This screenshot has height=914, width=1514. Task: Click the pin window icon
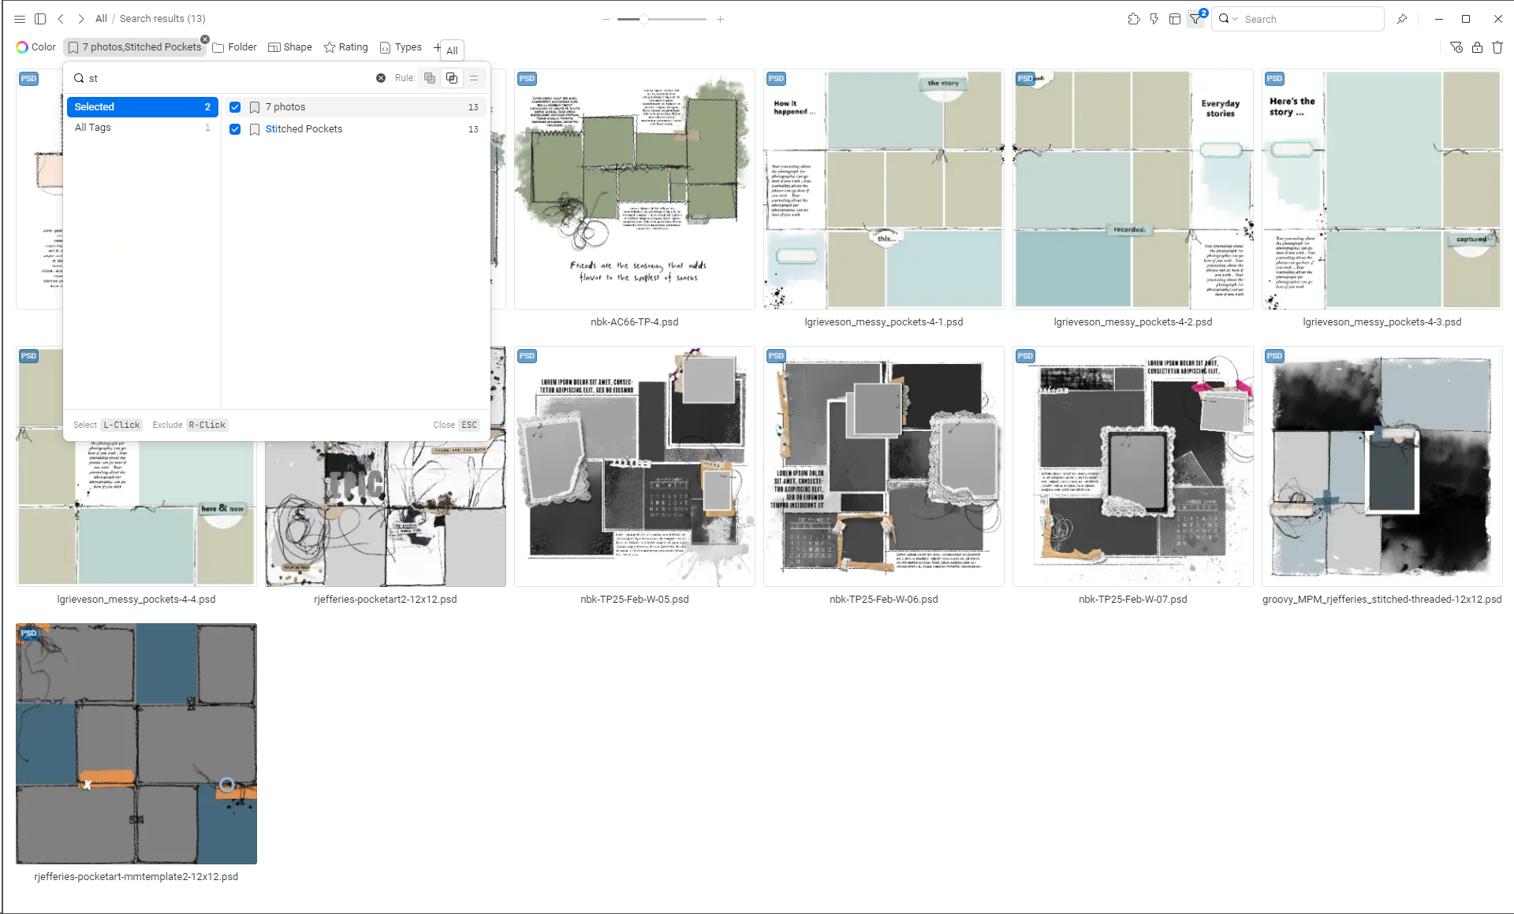1402,19
